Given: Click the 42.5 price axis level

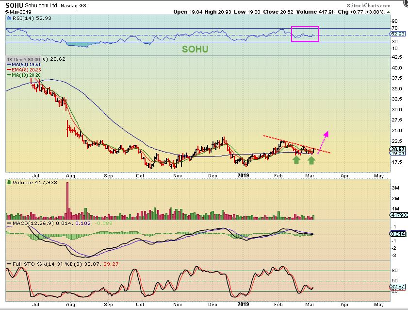Looking at the screenshot, I should tap(397, 57).
